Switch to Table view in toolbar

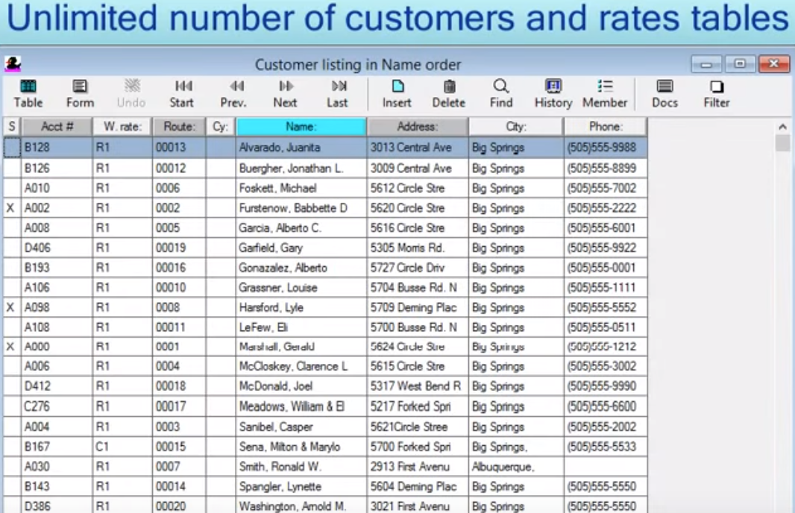[x=28, y=94]
